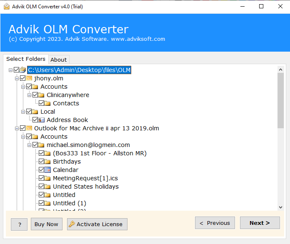Click the folder icon next to michael.simon@logmein.com
The height and width of the screenshot is (244, 290).
coord(41,145)
